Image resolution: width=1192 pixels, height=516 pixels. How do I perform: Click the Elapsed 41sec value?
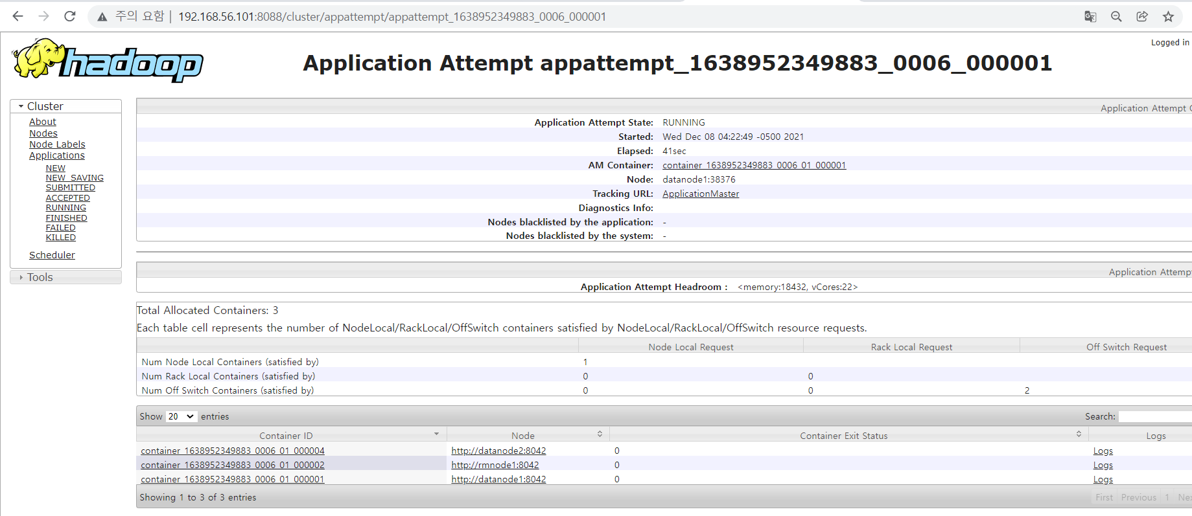click(x=674, y=151)
